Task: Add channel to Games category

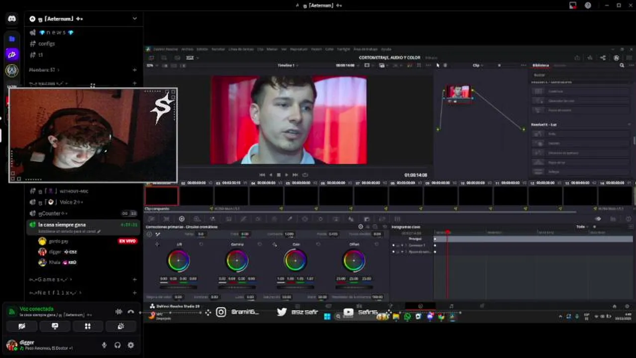Action: click(134, 279)
